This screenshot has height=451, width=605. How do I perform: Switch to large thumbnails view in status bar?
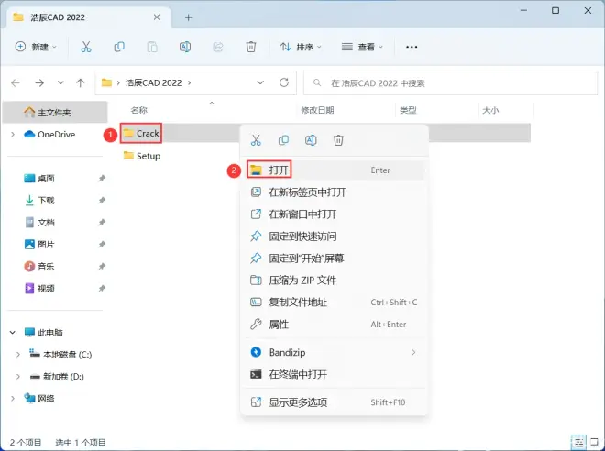coord(594,442)
